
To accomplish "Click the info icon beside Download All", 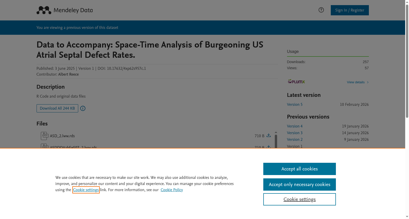I will [x=83, y=108].
